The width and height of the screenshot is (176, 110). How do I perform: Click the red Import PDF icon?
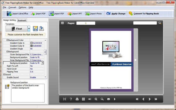pyautogui.click(x=33, y=14)
